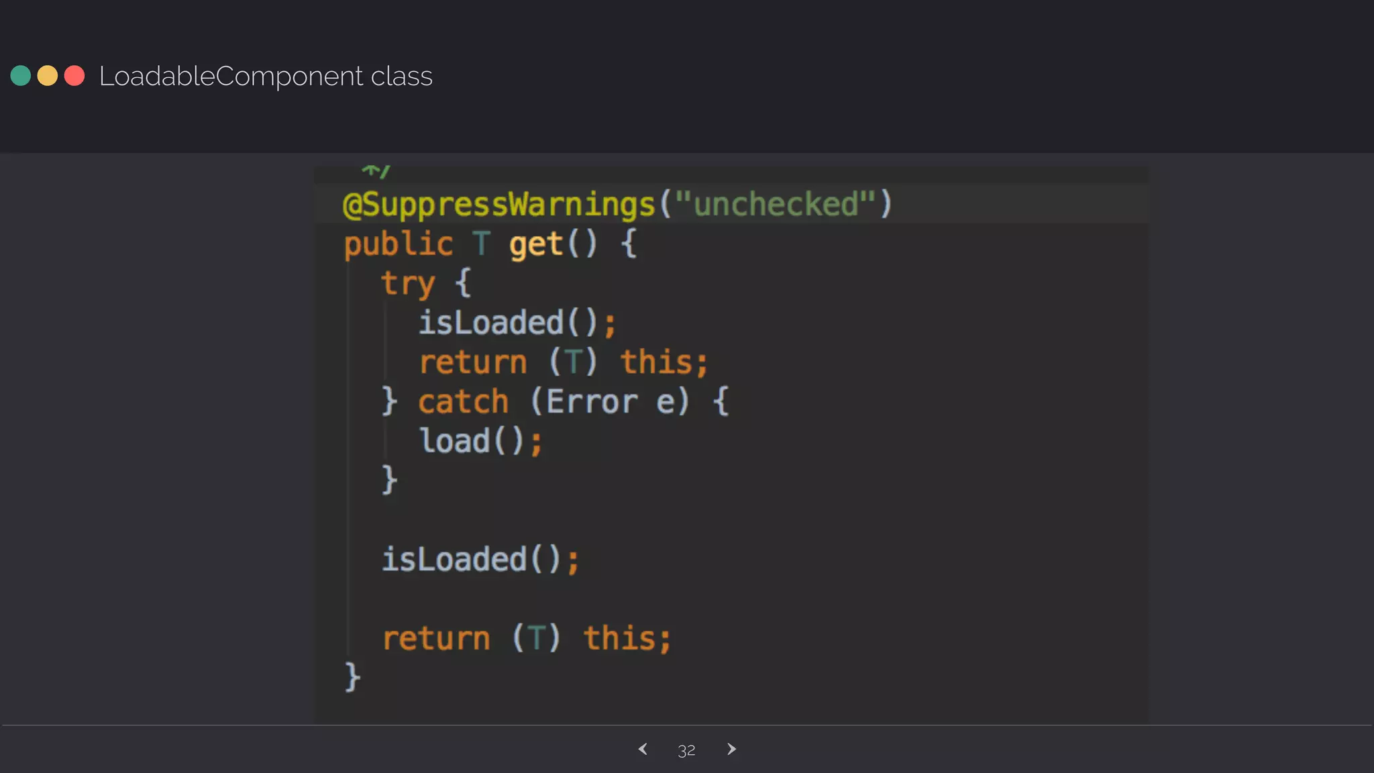Click the isLoaded() call after the catch block

pos(479,560)
